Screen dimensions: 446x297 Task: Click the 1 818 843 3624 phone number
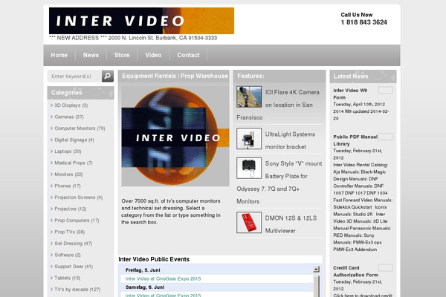363,22
